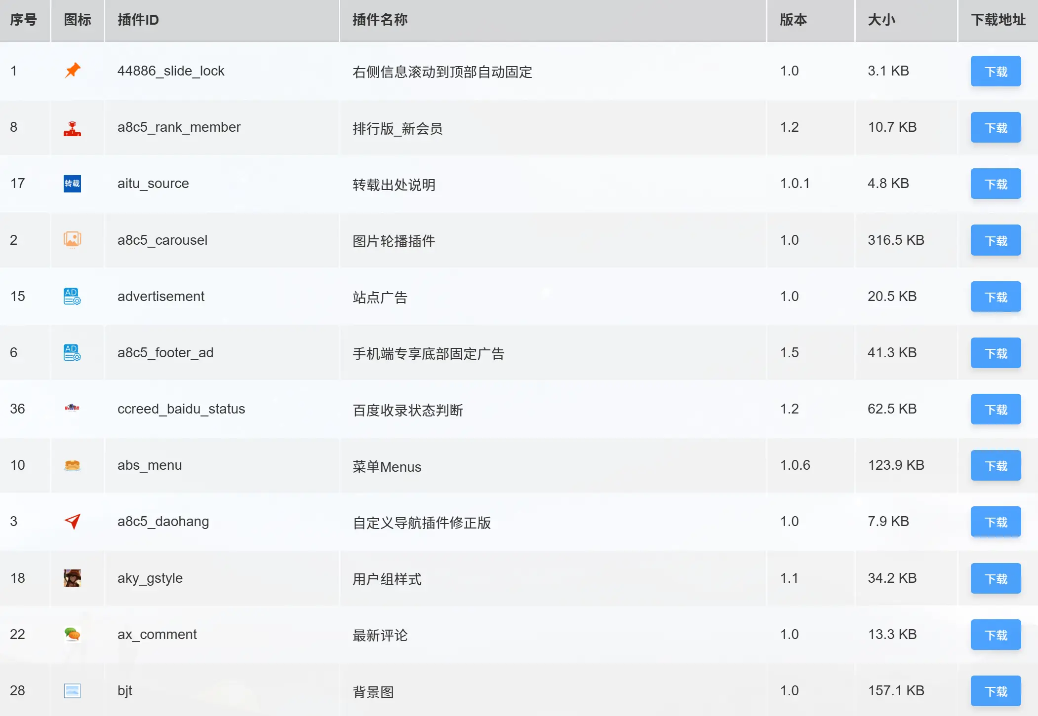Download the aky_gstyle plugin
This screenshot has height=716, width=1038.
(996, 578)
